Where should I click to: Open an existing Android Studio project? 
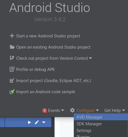point(53,47)
